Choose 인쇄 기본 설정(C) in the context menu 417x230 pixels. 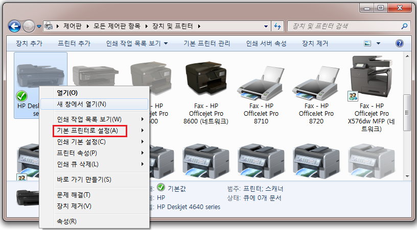click(x=94, y=142)
